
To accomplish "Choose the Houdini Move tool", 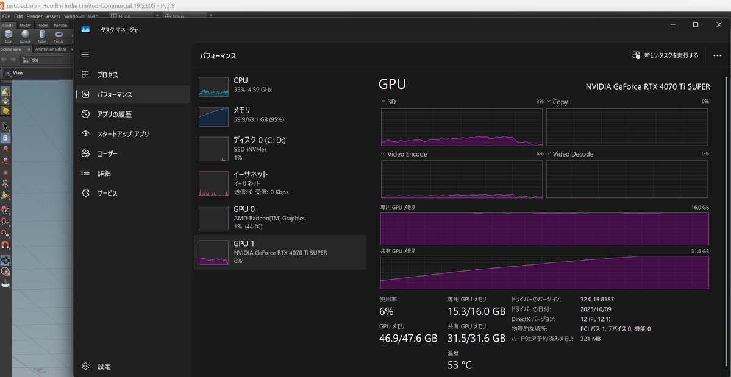I will click(x=5, y=149).
